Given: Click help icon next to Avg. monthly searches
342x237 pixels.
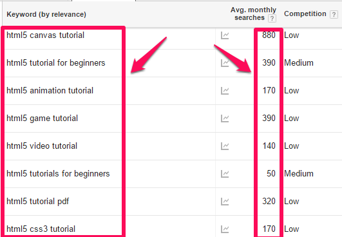Looking at the screenshot, I should (x=272, y=18).
